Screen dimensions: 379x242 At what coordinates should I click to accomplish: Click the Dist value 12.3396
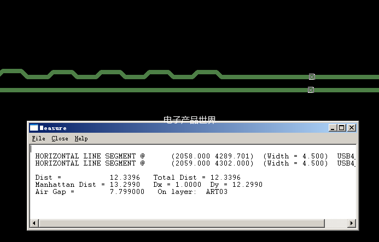(125, 178)
